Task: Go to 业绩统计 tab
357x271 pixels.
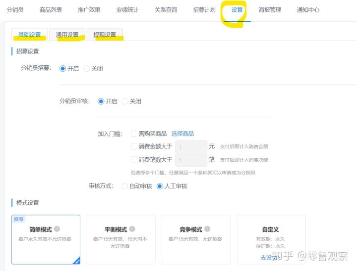Action: pos(127,10)
